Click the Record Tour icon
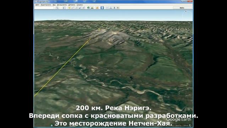Viewport: 227px width, 128px height. click(84, 8)
